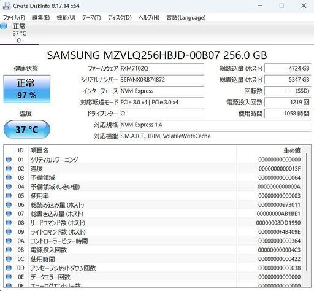Open the 編集(E) menu

coord(40,18)
